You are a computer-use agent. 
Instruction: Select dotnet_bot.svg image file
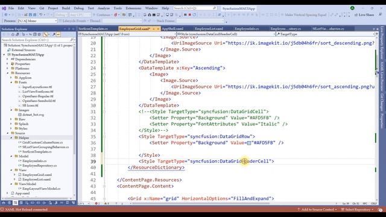pos(33,115)
